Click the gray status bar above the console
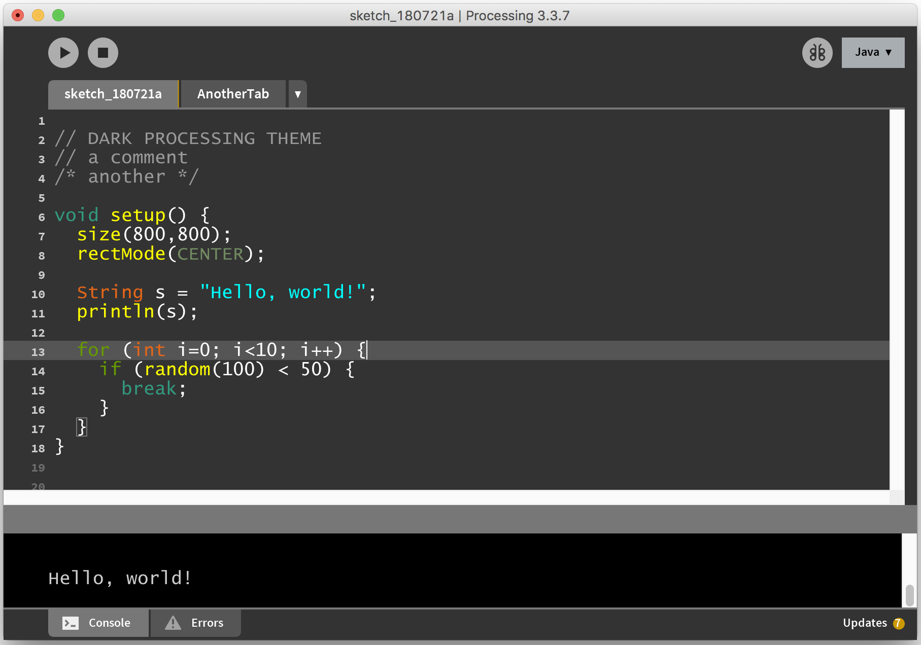Viewport: 921px width, 645px height. pos(460,519)
